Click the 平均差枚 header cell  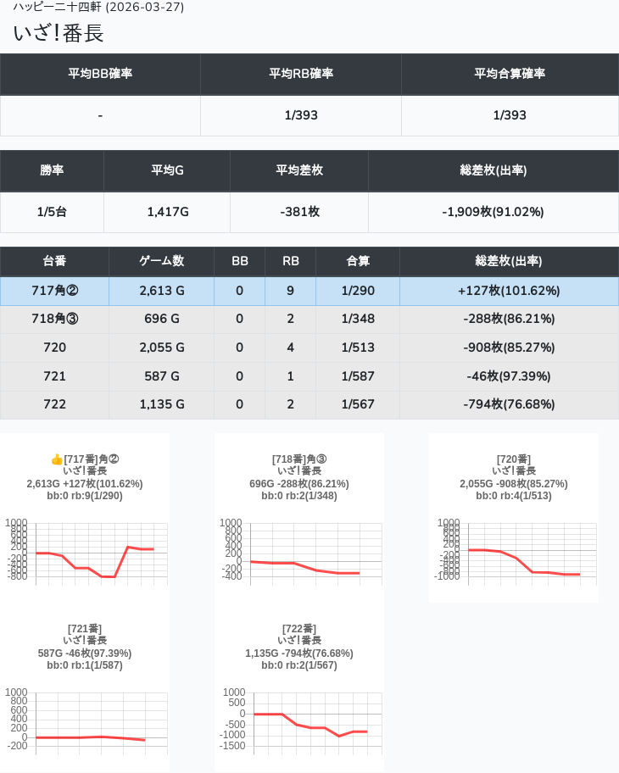click(x=299, y=170)
